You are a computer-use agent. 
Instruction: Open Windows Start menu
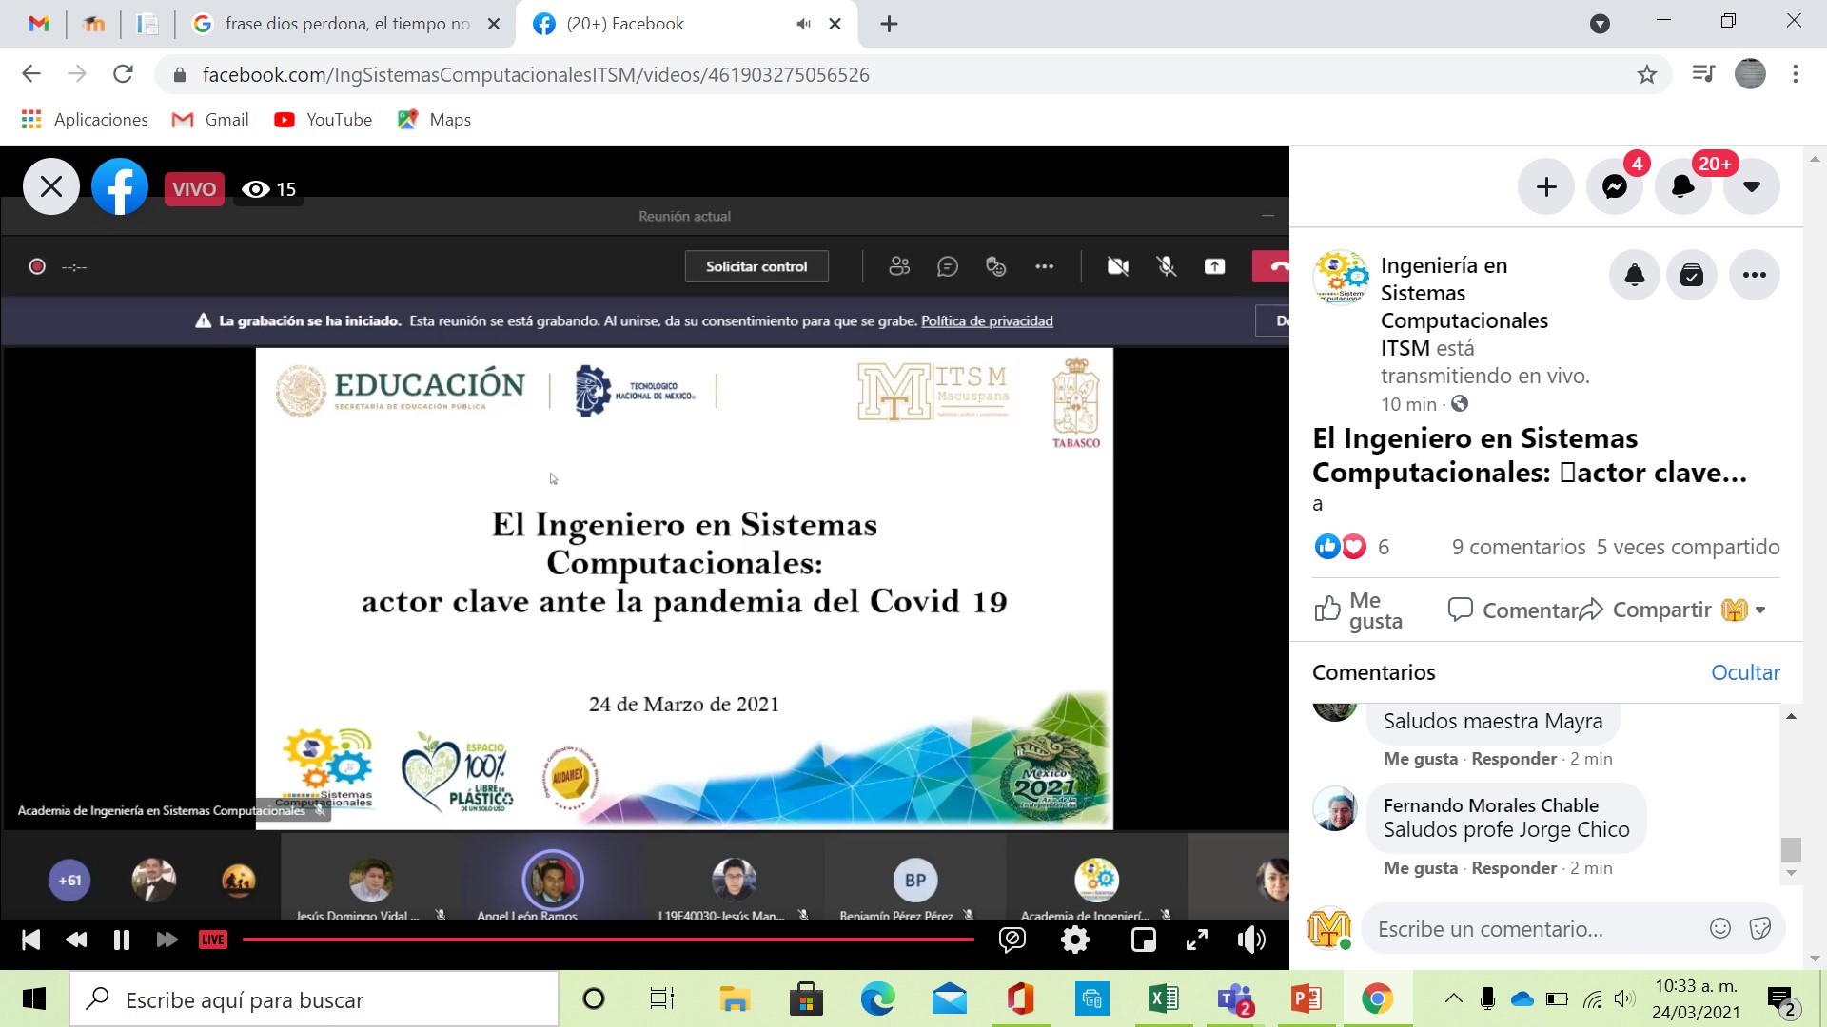click(x=34, y=998)
